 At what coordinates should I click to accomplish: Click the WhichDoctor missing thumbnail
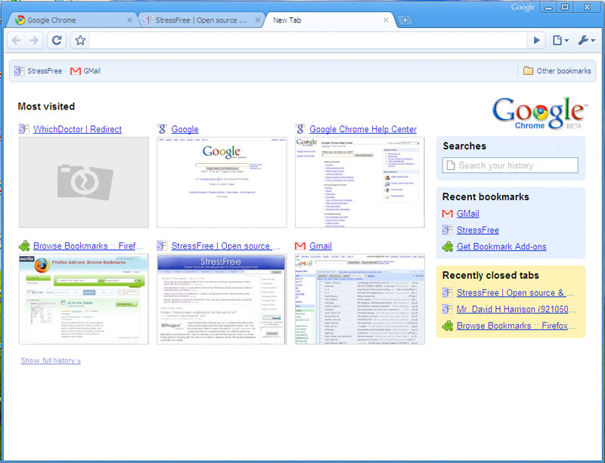[x=84, y=182]
